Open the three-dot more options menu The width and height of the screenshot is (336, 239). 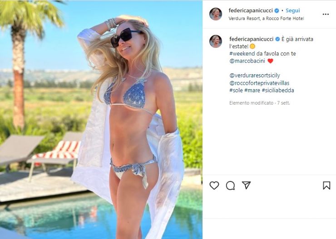[326, 14]
